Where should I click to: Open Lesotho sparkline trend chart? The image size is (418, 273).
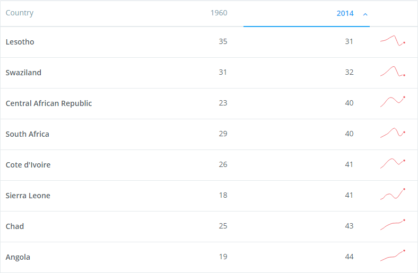coord(393,41)
